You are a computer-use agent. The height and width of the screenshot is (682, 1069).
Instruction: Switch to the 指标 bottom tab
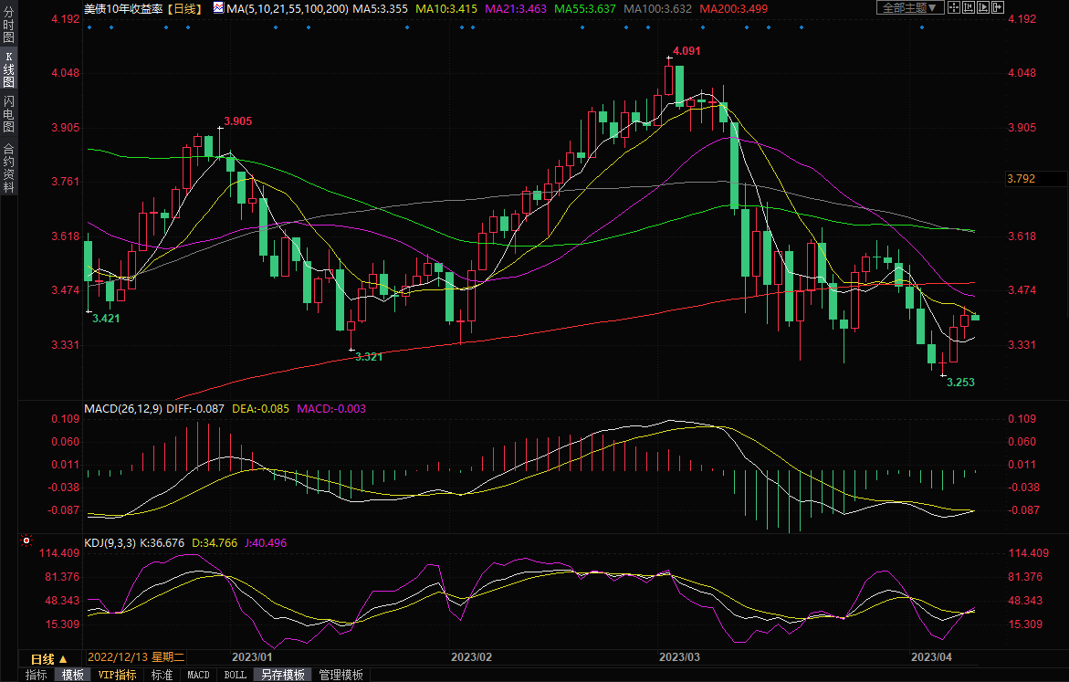click(x=37, y=675)
